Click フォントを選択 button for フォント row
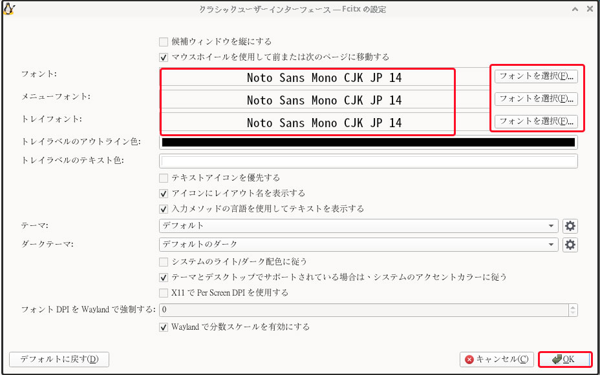Viewport: 600px width, 375px height. tap(536, 76)
